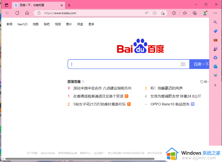Click the scrollbar left arrow
This screenshot has height=162, width=222.
click(3, 159)
